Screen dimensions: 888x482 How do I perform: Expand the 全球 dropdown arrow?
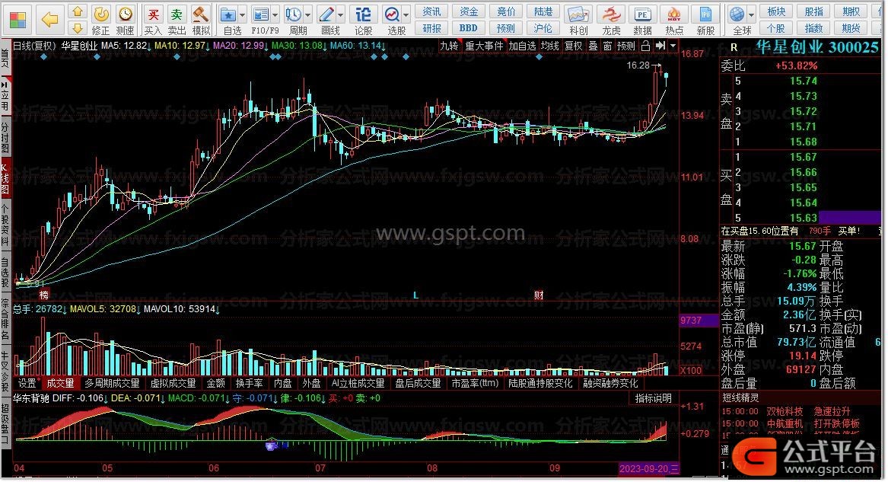[x=752, y=14]
